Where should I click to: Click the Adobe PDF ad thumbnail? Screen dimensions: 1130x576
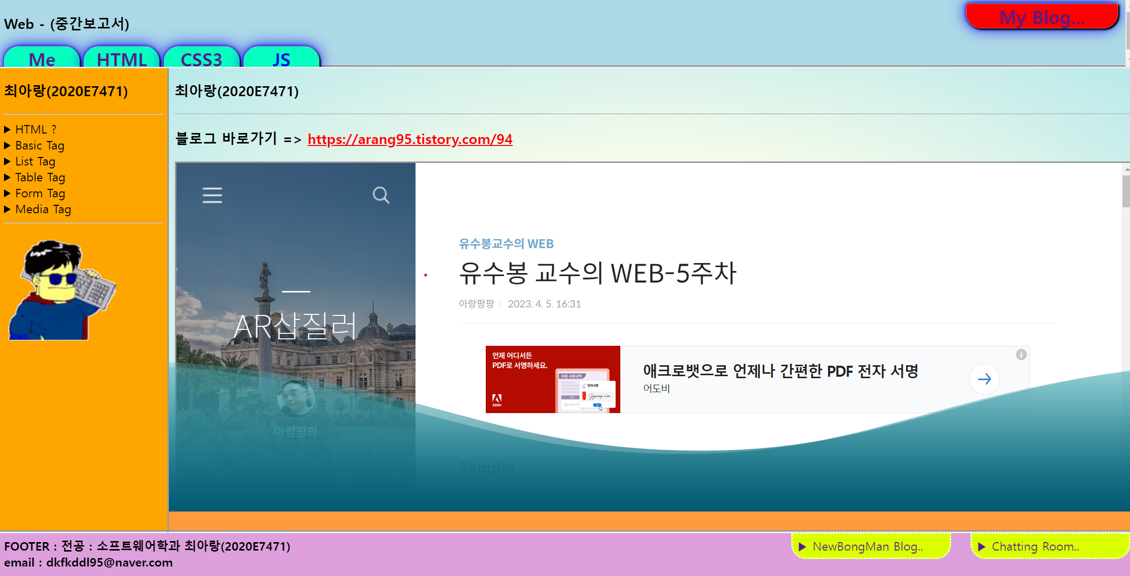(553, 379)
